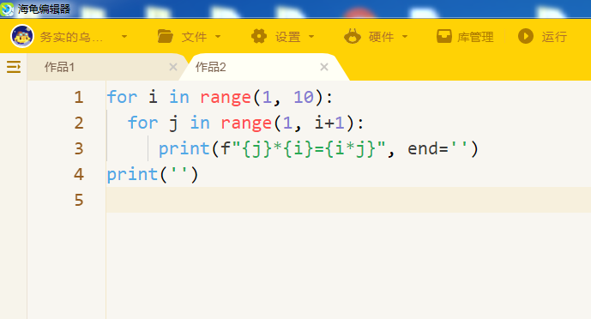
Task: Click the account name 务实的乌…
Action: click(71, 37)
